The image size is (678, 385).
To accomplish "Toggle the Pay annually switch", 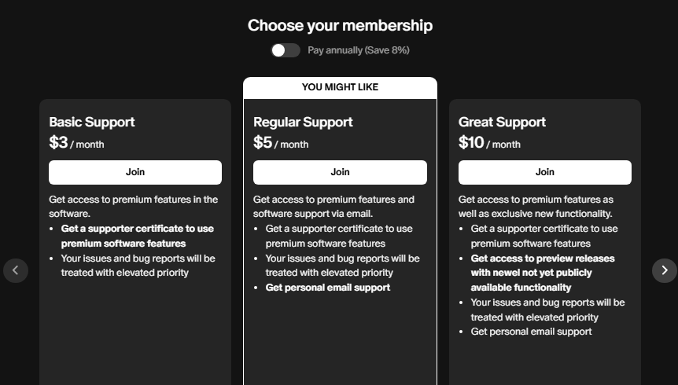I will click(286, 50).
